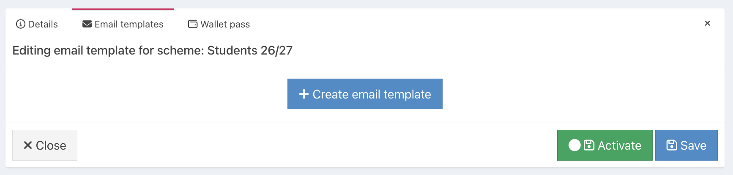This screenshot has height=175, width=733.
Task: Select the Email templates tab
Action: (x=123, y=24)
